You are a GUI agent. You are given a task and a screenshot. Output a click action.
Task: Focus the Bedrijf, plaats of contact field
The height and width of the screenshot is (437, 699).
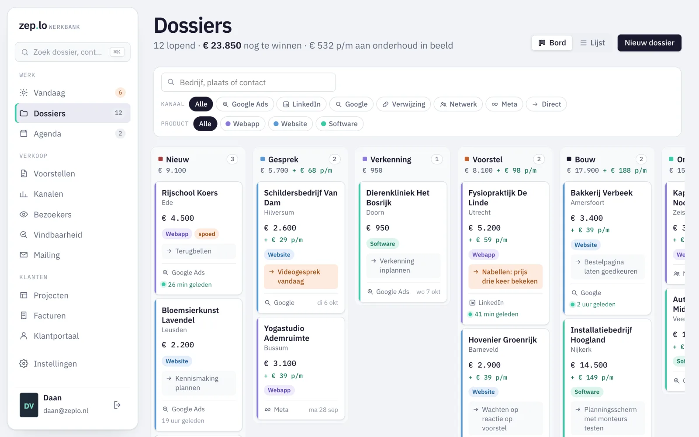point(248,82)
